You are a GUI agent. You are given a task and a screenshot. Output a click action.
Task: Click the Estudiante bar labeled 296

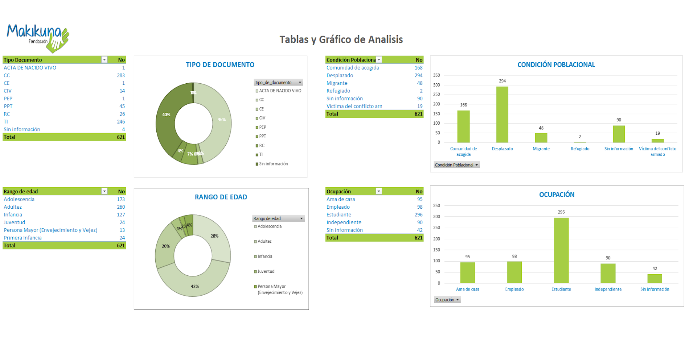click(561, 250)
